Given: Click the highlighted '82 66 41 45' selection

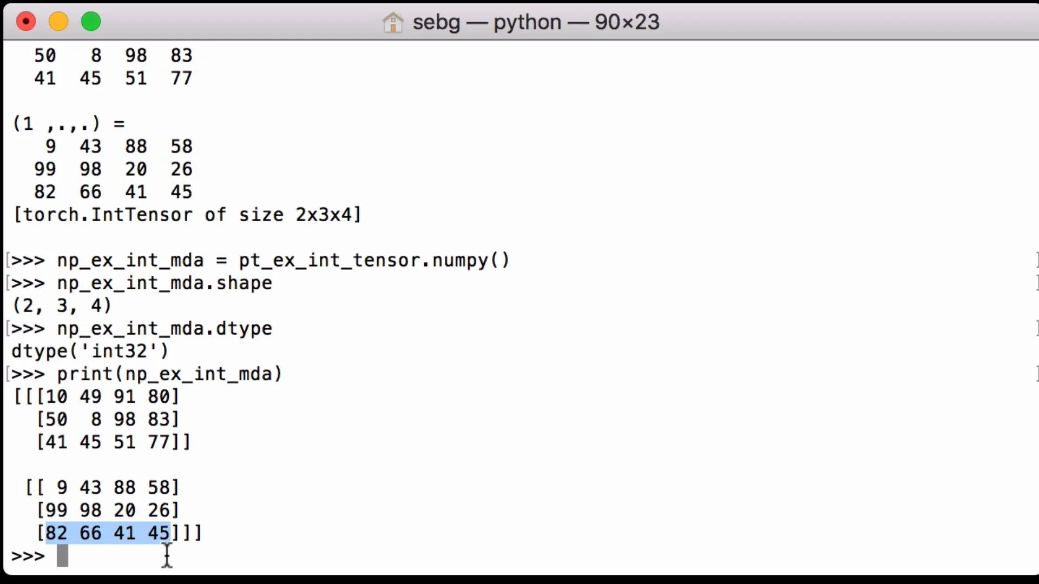Looking at the screenshot, I should click(x=107, y=533).
